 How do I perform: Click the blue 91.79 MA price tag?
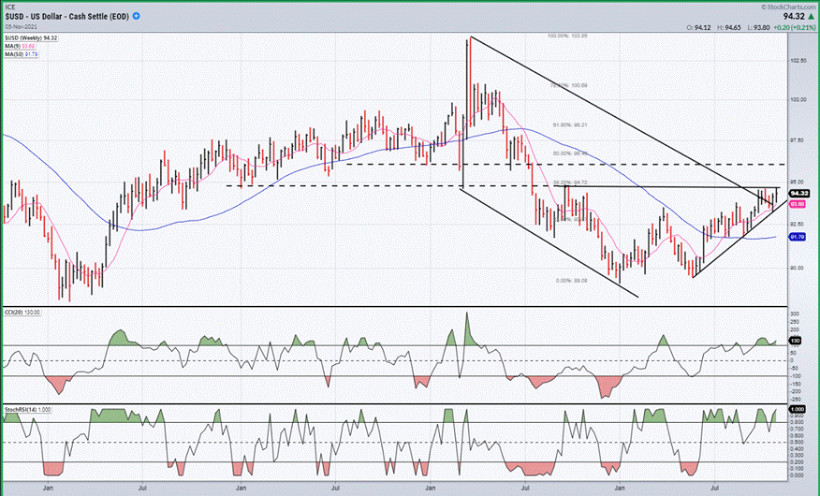click(798, 237)
